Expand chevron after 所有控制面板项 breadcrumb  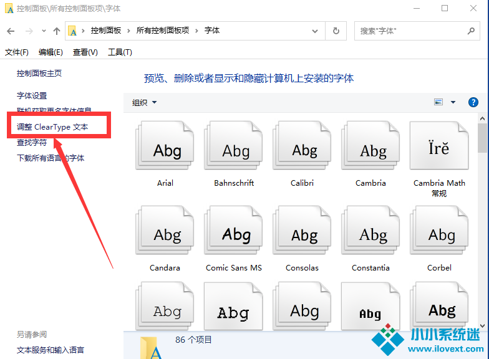196,31
